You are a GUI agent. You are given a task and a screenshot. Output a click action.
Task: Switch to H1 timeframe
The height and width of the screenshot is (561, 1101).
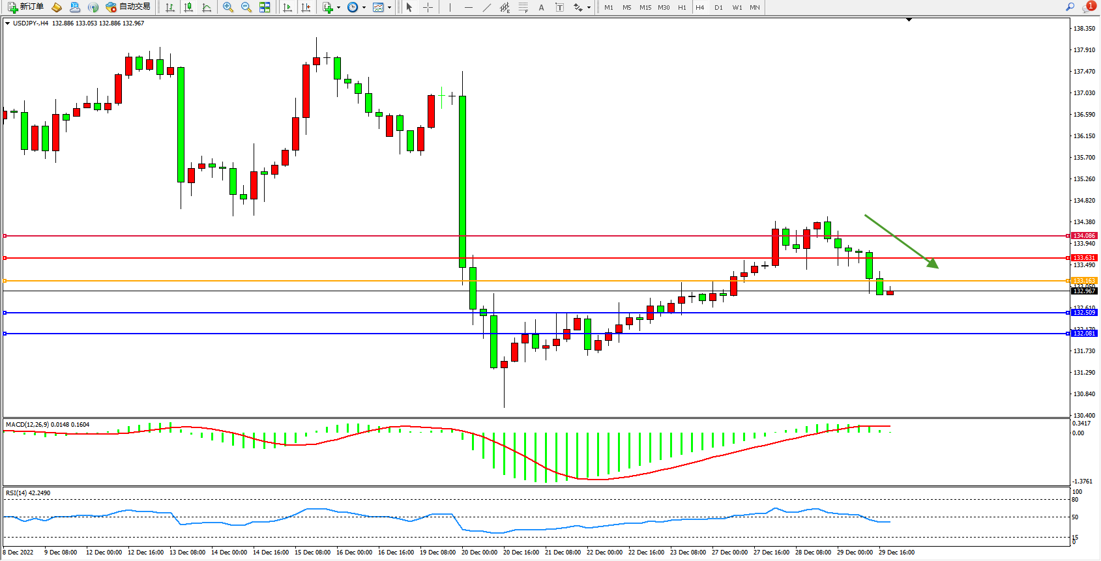pyautogui.click(x=682, y=7)
